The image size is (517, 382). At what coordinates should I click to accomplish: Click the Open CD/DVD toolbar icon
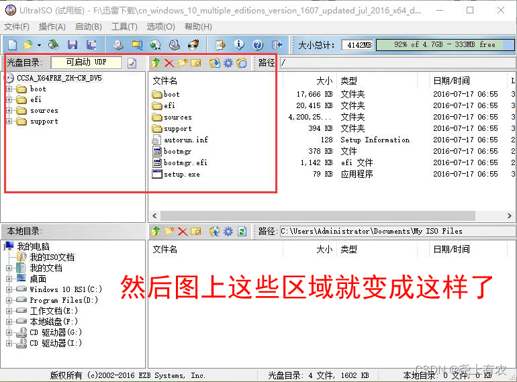point(53,44)
